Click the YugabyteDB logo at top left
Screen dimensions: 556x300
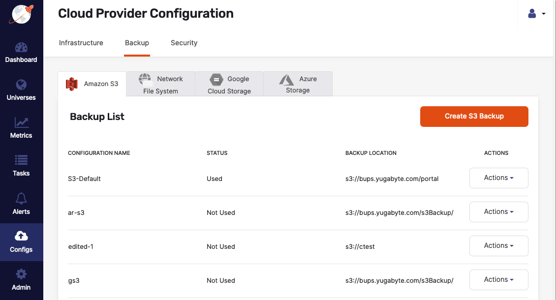[x=21, y=14]
